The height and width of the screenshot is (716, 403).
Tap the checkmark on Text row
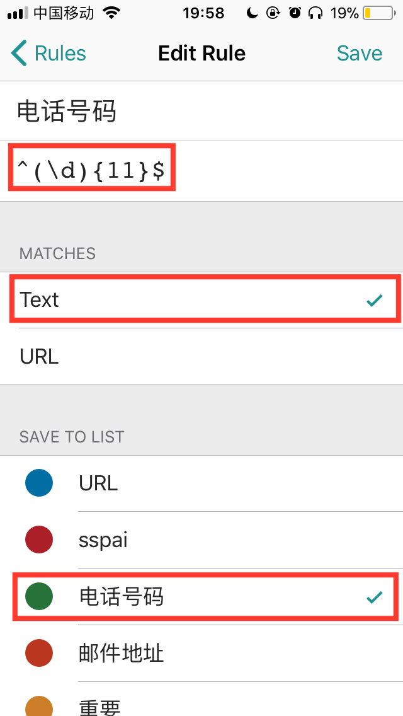[375, 301]
